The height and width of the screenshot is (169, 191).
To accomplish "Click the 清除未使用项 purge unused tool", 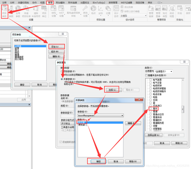I will tap(36, 11).
